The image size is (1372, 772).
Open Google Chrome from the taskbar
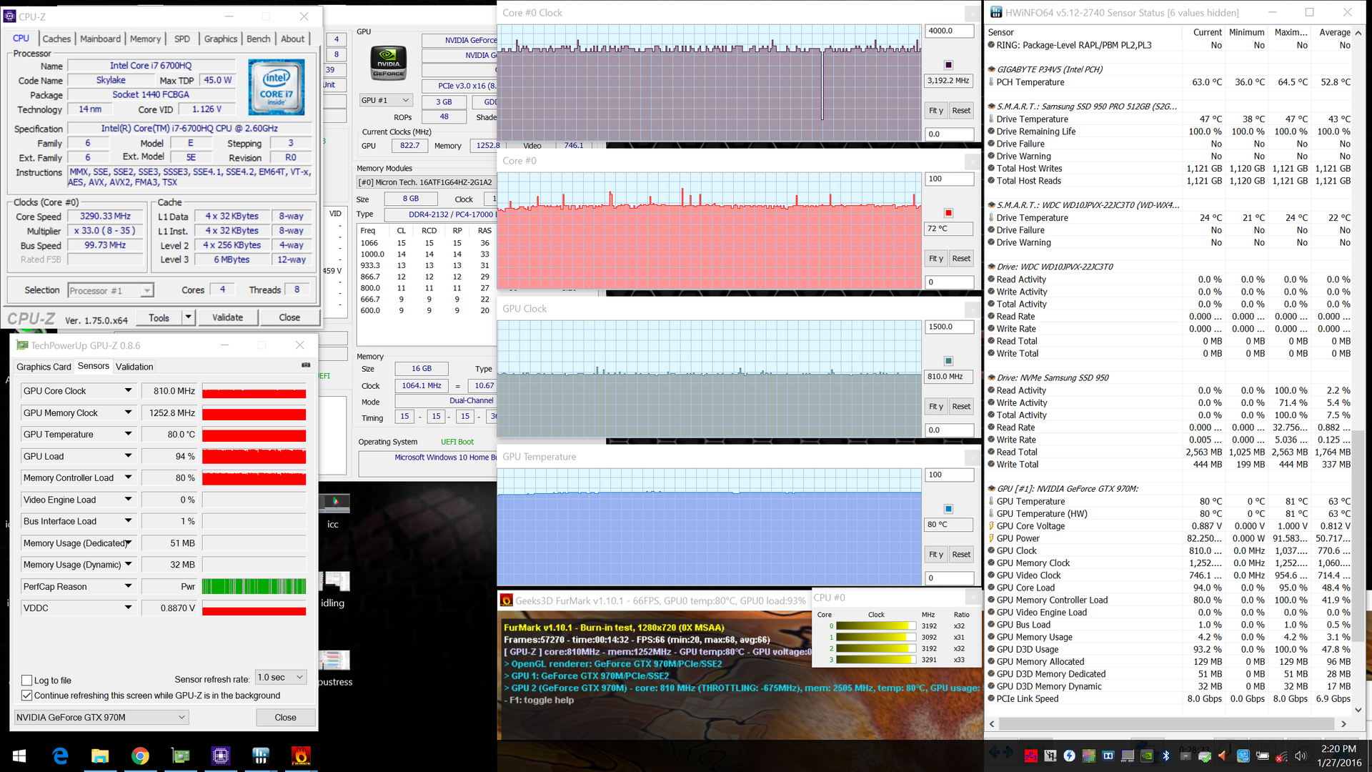[x=140, y=756]
